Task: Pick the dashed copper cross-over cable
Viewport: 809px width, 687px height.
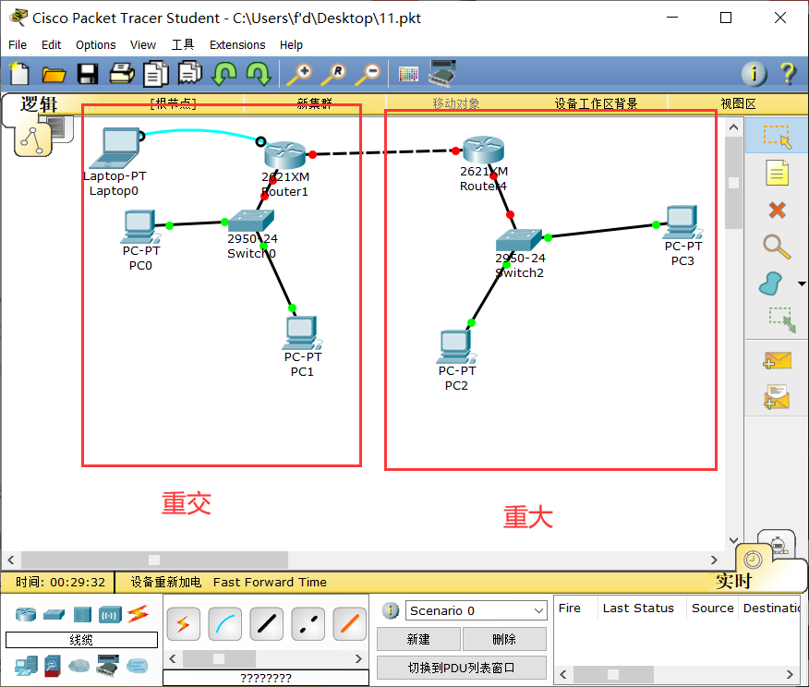Action: coord(308,623)
